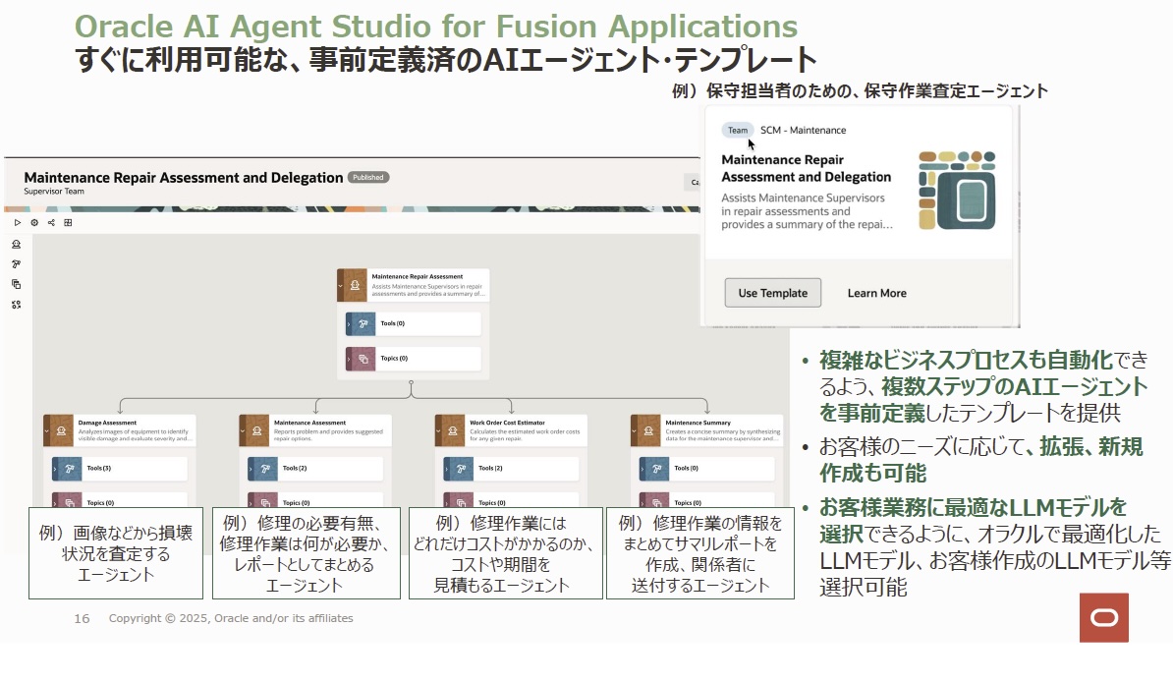Viewport: 1173px width, 682px height.
Task: Select the topics icon in left sidebar
Action: (17, 284)
